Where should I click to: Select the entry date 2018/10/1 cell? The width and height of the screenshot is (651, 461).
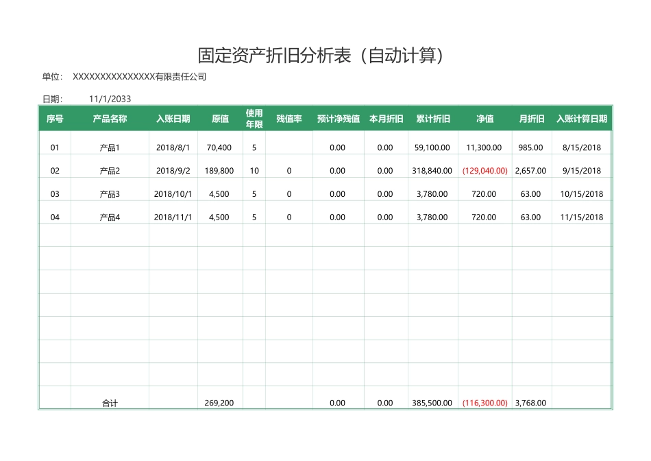[173, 194]
